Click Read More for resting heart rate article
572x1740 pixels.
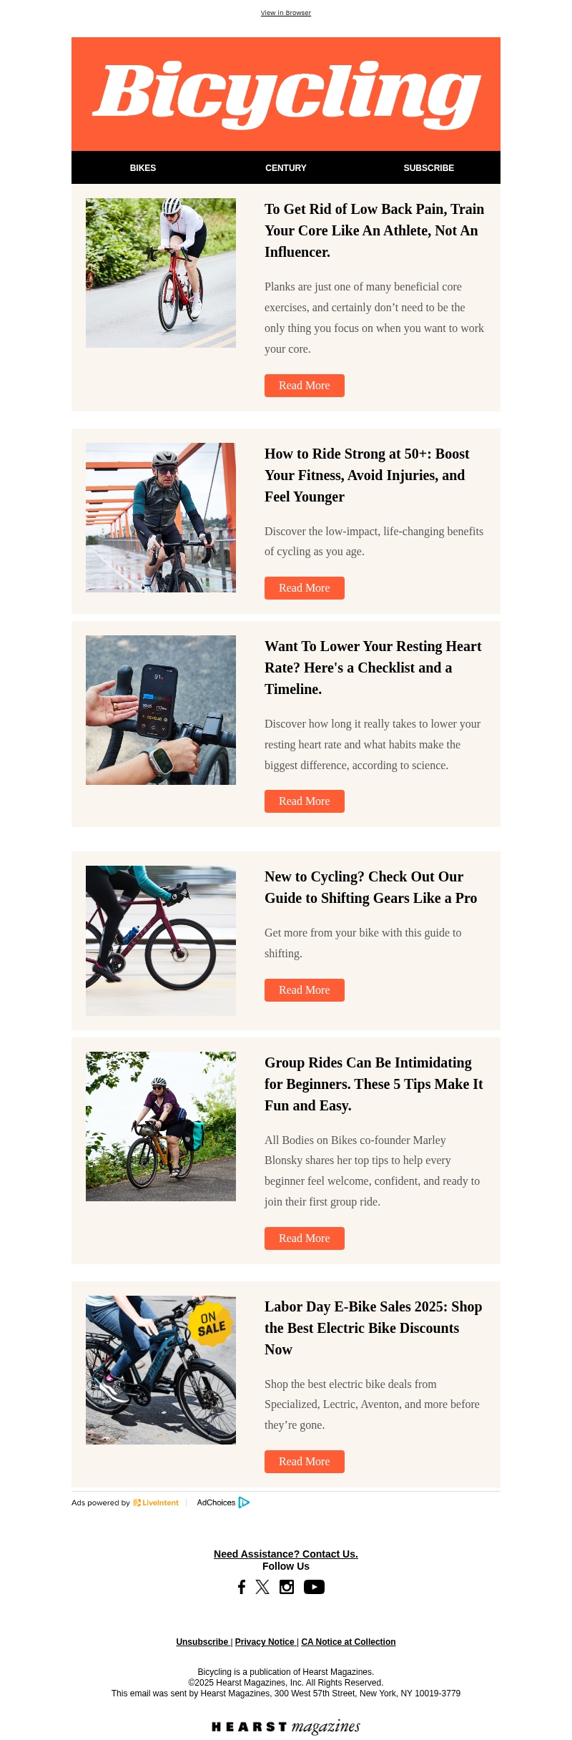(x=305, y=801)
